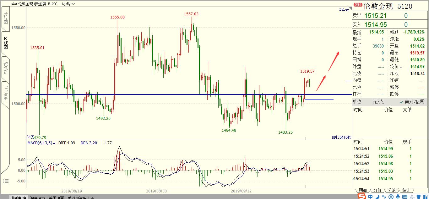Click the 延时 delay badge icon

tap(358, 5)
